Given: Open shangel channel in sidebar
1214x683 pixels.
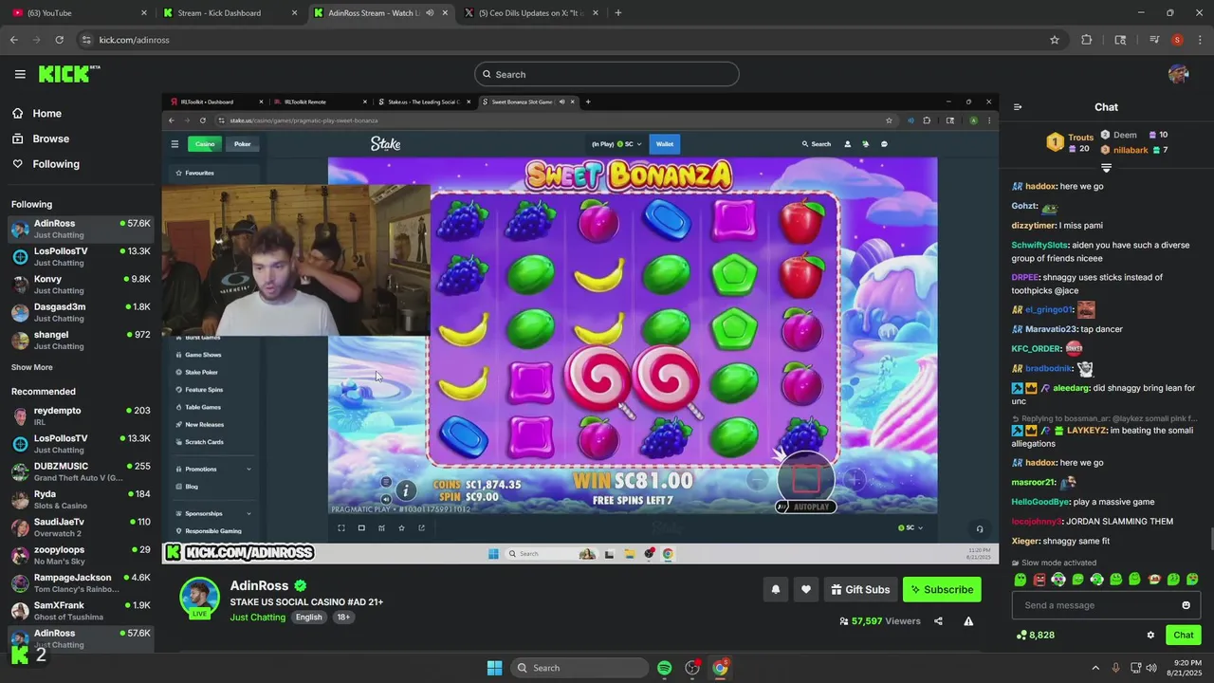Looking at the screenshot, I should 81,340.
